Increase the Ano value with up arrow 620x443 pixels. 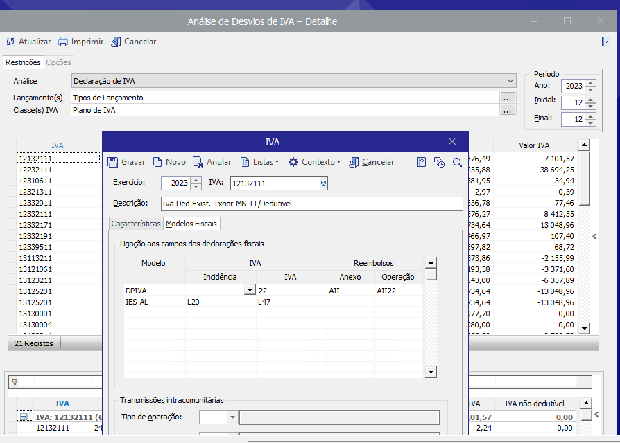(x=590, y=82)
